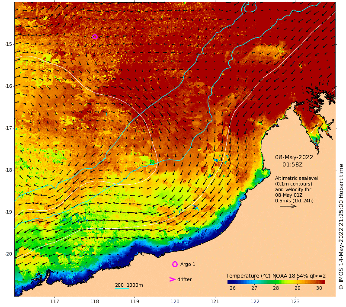Click the '08-May-2022' date text
This screenshot has height=307, width=346.
294,157
